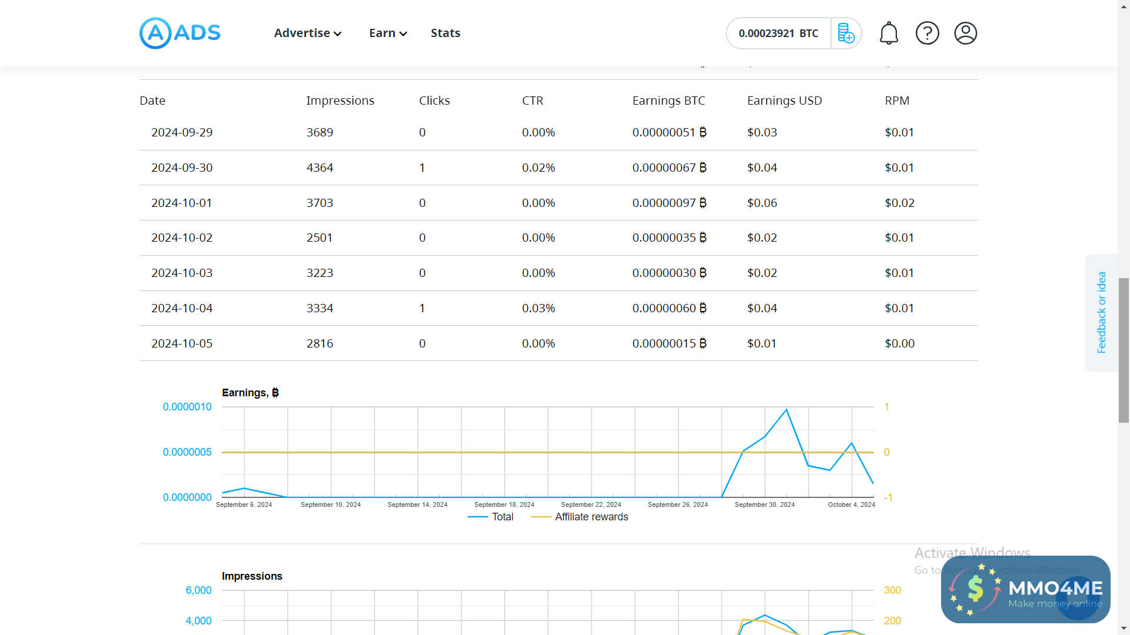Open the user account profile icon

pyautogui.click(x=965, y=33)
